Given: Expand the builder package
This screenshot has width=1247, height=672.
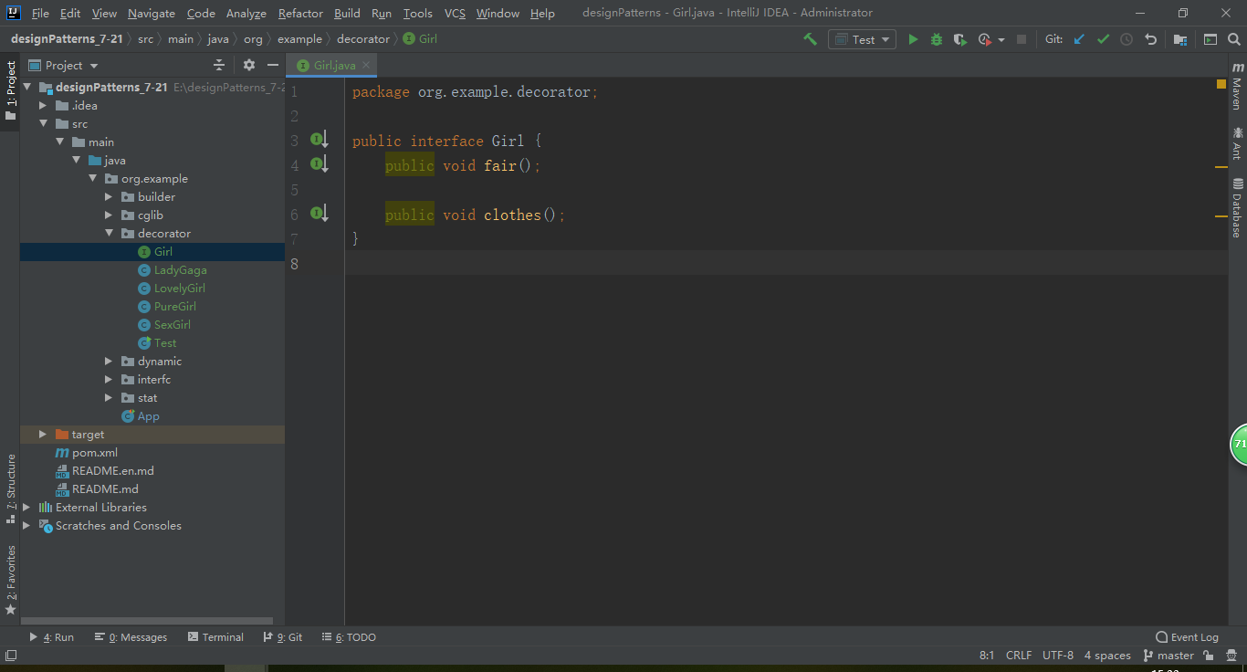Looking at the screenshot, I should [x=109, y=197].
